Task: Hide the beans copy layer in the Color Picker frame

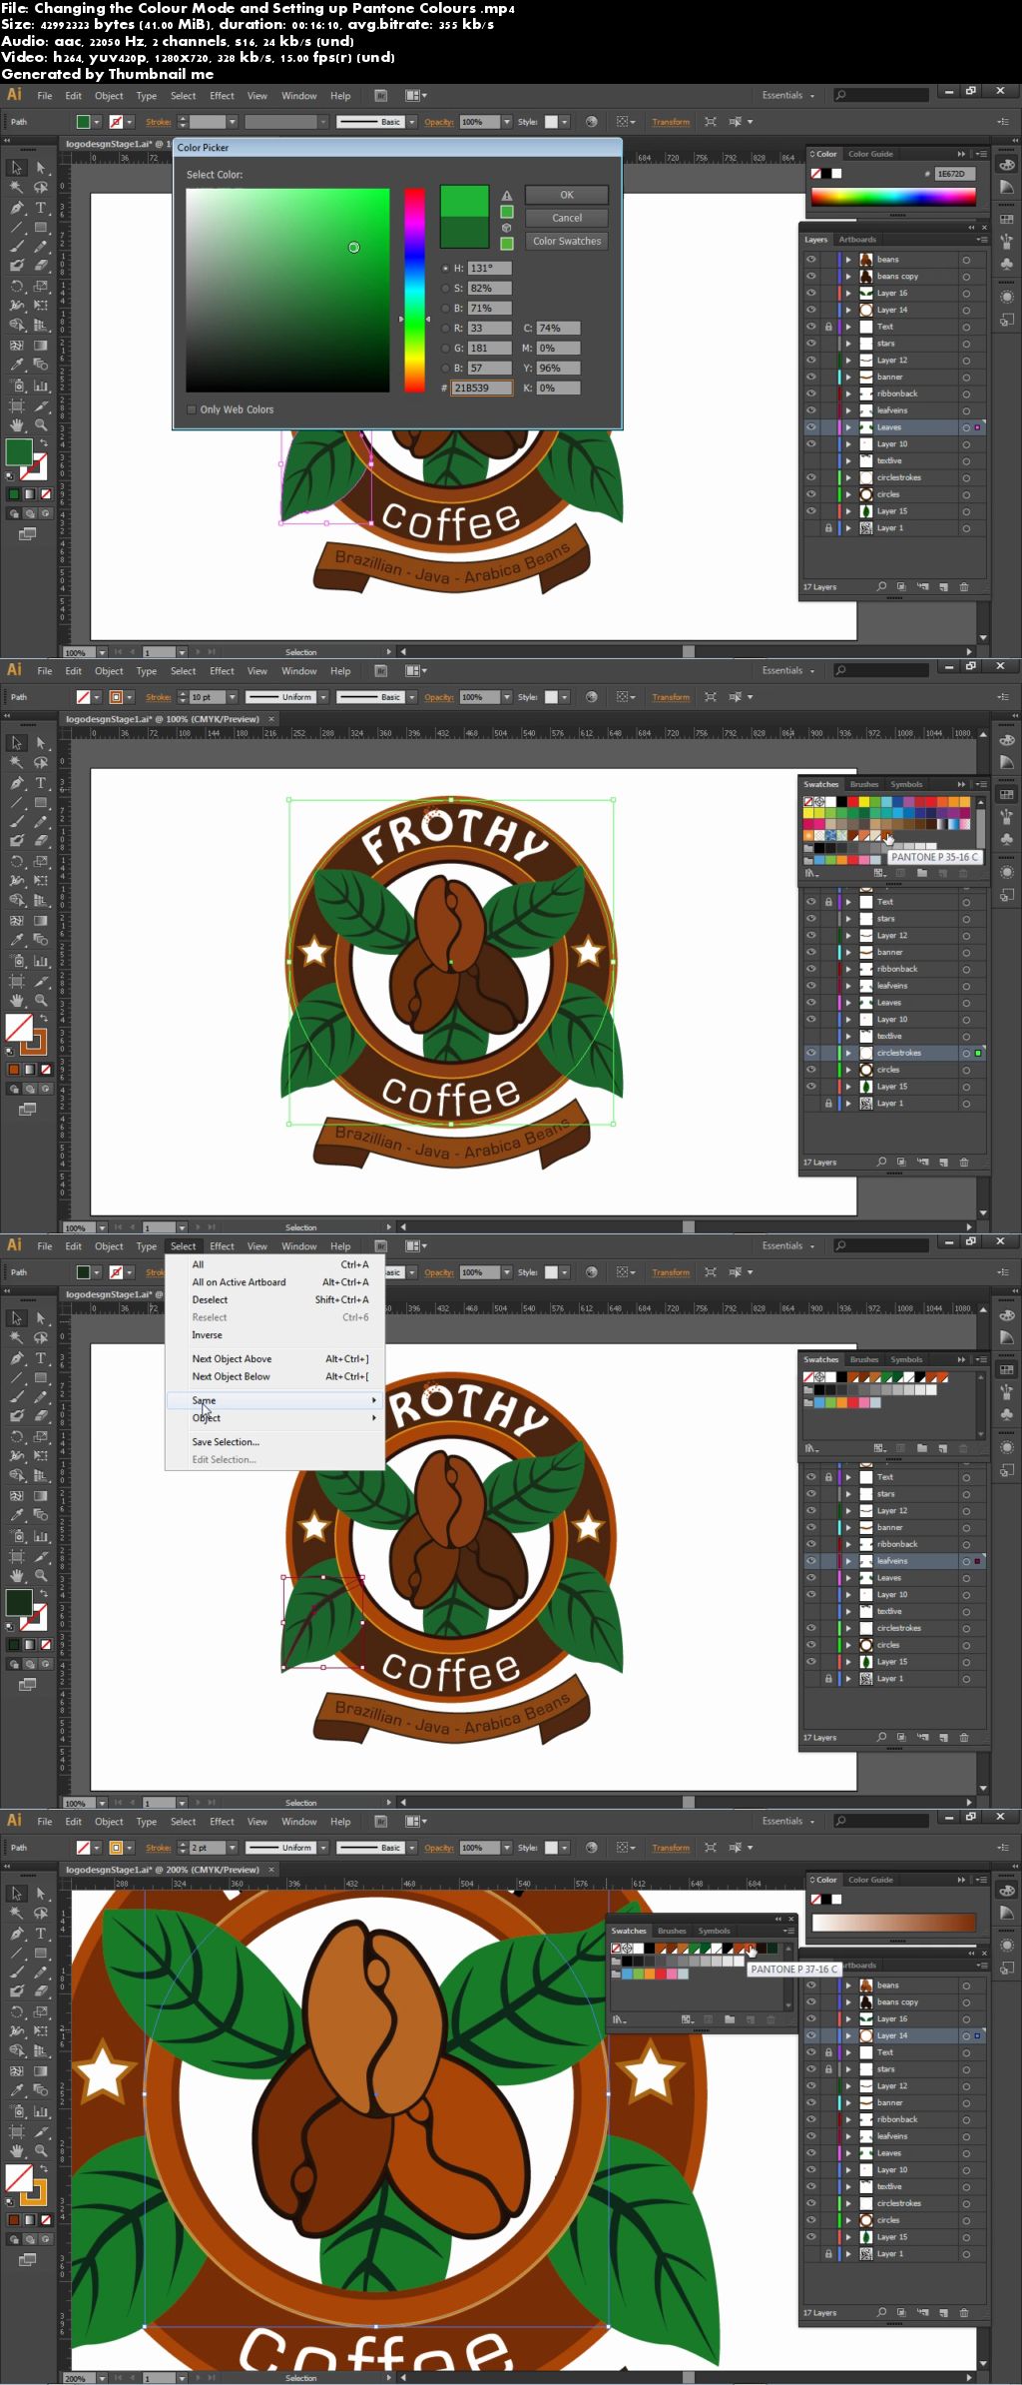Action: 810,277
